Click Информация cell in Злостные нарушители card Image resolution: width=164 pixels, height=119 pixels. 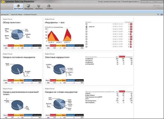(x=70, y=81)
